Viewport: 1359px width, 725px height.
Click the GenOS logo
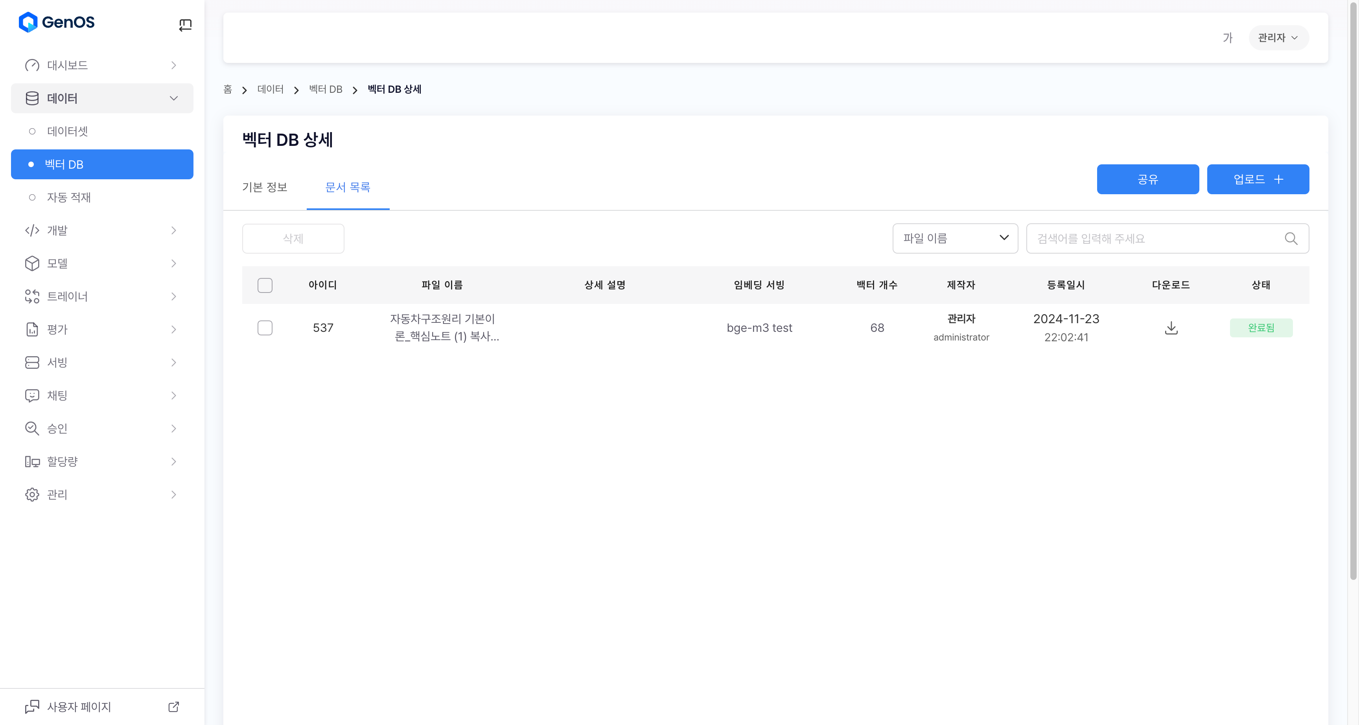[x=57, y=22]
